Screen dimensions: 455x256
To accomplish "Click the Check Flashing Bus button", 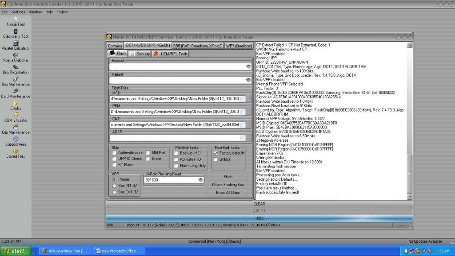I will 227,185.
